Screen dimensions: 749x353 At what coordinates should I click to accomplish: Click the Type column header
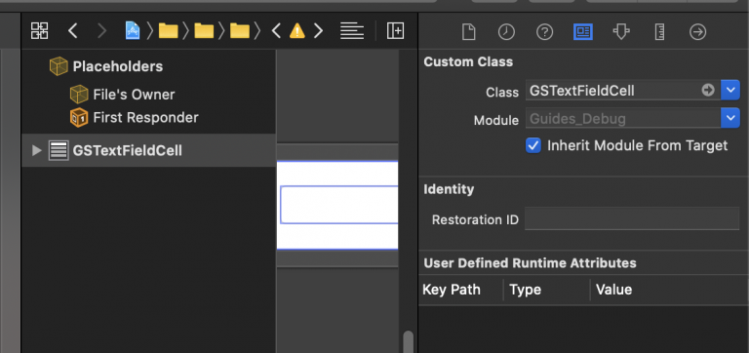(525, 290)
